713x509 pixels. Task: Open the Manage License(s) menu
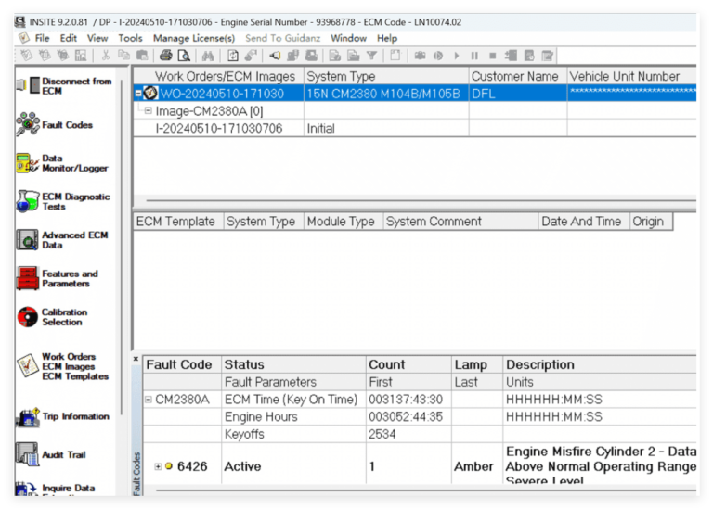tap(194, 38)
